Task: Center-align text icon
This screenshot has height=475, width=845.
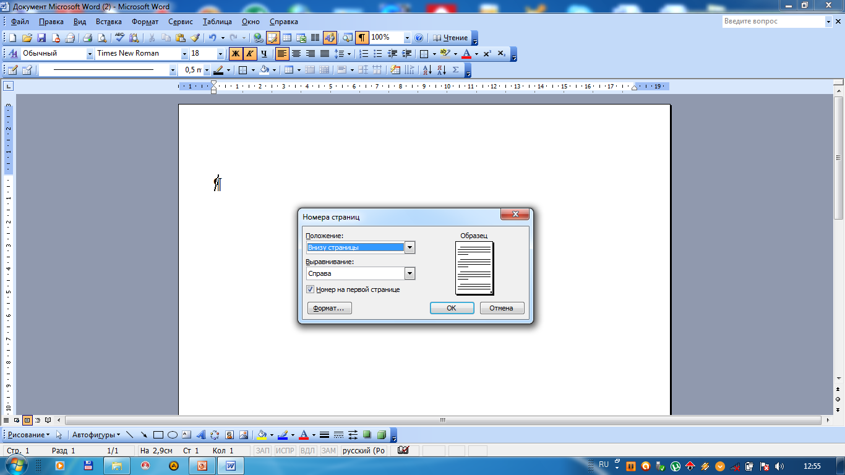Action: [296, 54]
